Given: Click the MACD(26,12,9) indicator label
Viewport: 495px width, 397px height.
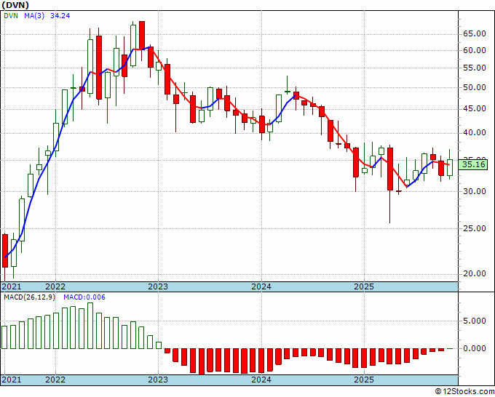Looking at the screenshot, I should [29, 297].
